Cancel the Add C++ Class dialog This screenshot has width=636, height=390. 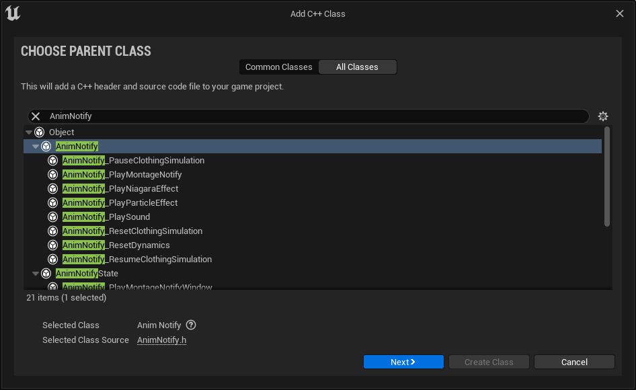point(574,362)
